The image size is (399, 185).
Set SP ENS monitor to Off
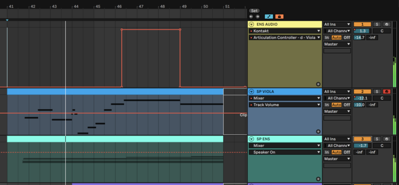tap(347, 152)
